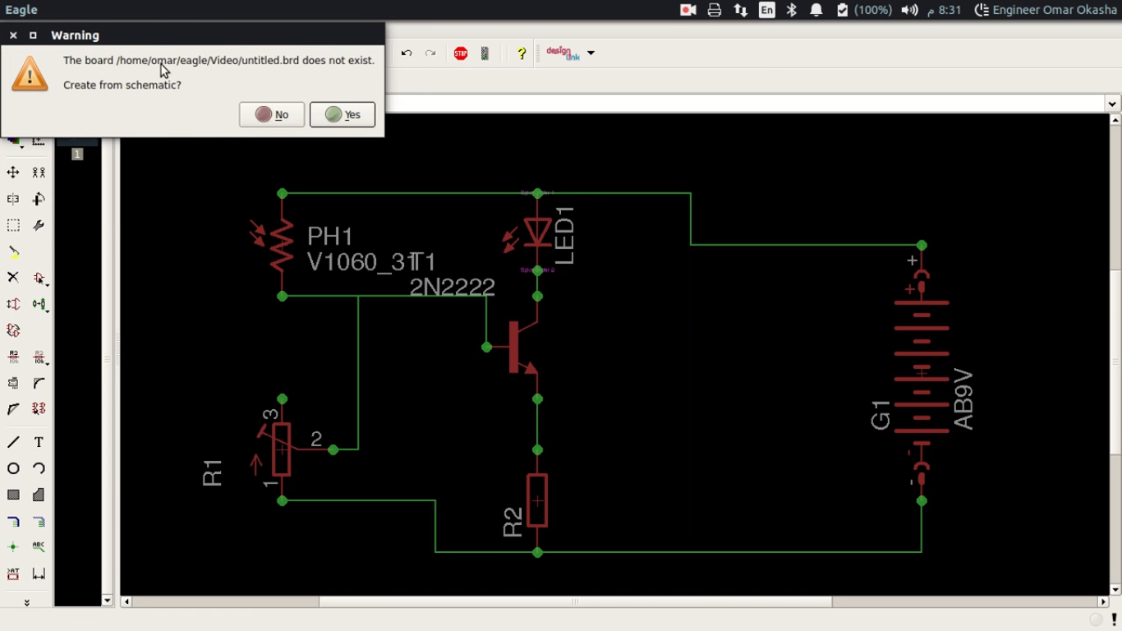
Task: Select the Gateswap tool
Action: point(13,330)
